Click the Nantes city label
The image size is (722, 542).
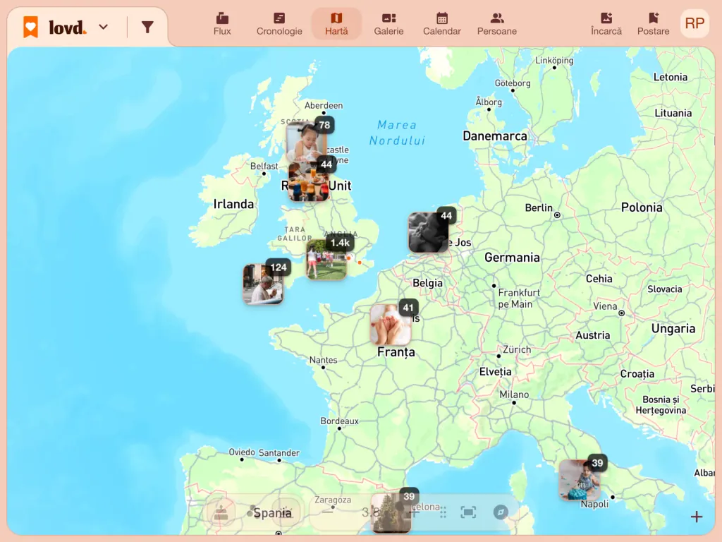coord(323,360)
